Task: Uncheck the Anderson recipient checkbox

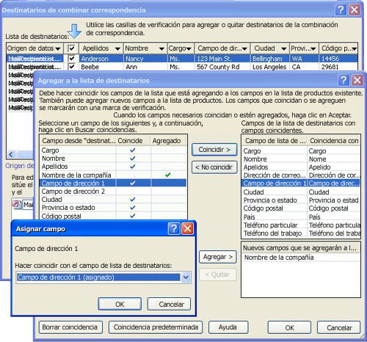Action: [71, 58]
